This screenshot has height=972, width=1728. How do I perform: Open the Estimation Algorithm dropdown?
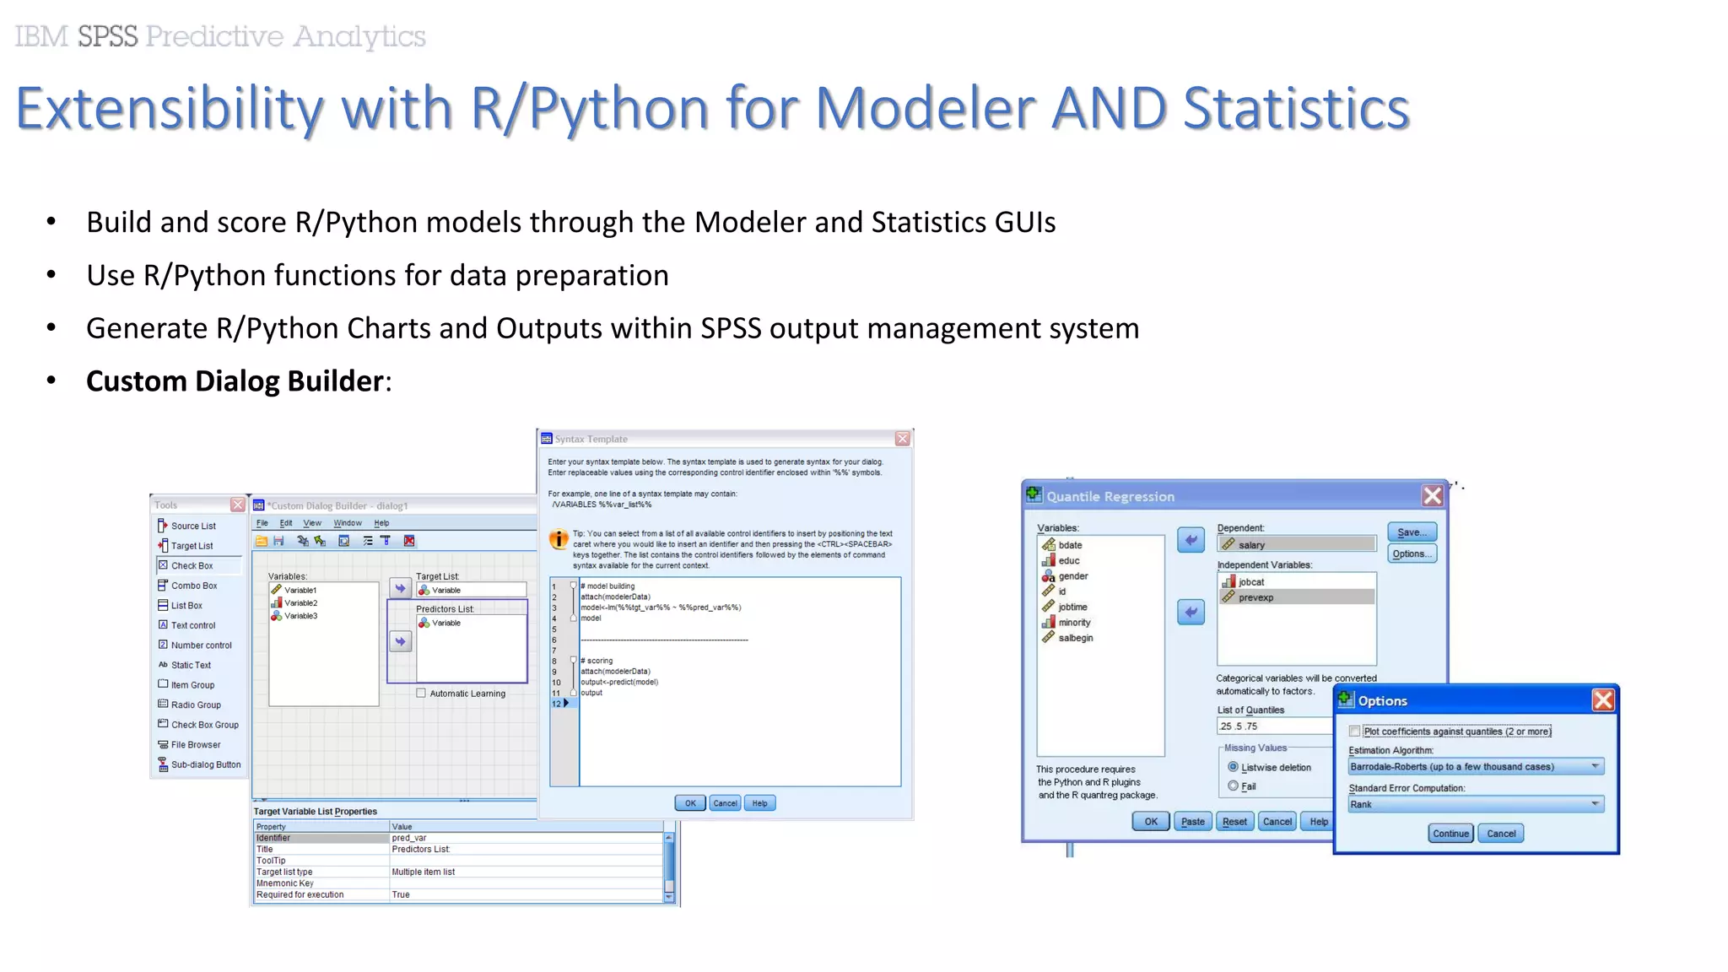pyautogui.click(x=1476, y=766)
